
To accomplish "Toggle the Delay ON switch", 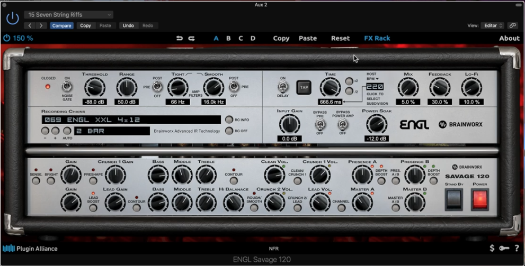I will (x=282, y=87).
